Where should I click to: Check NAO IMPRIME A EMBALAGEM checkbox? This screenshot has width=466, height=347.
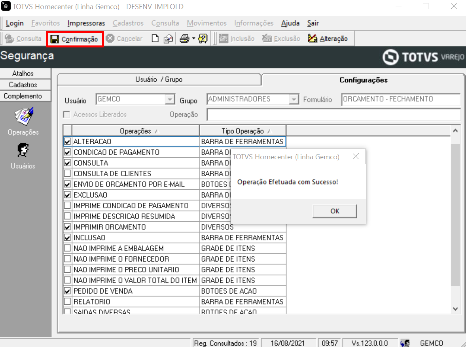pos(68,249)
